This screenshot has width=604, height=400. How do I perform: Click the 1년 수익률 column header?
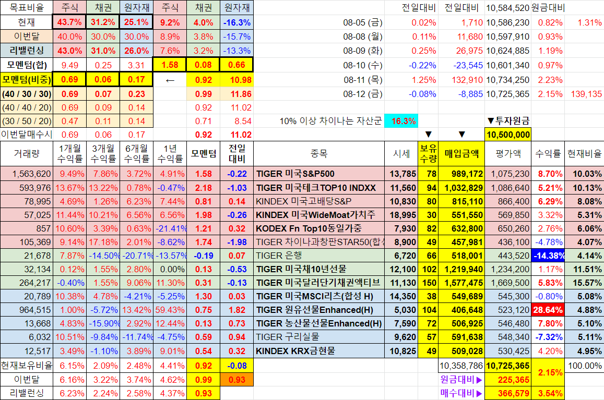coord(170,153)
